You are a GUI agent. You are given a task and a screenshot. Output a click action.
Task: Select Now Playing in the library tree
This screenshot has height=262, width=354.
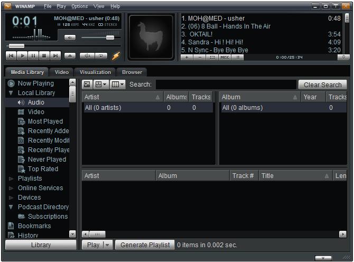click(x=36, y=83)
